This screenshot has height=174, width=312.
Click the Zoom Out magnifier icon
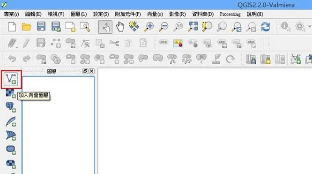[x=163, y=27]
